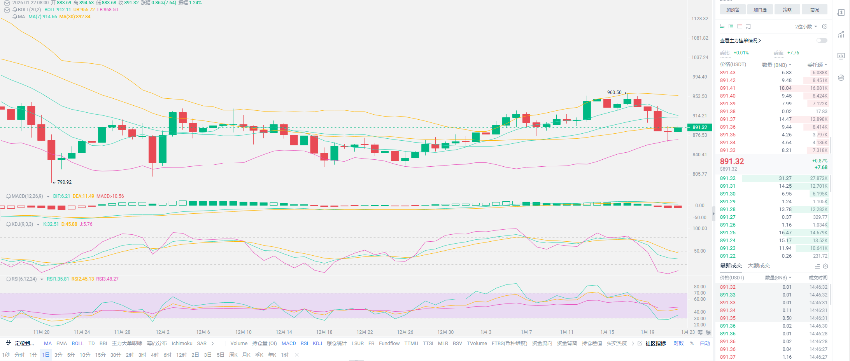Enable the EMA indicator overlay
The height and width of the screenshot is (361, 850).
pos(61,344)
